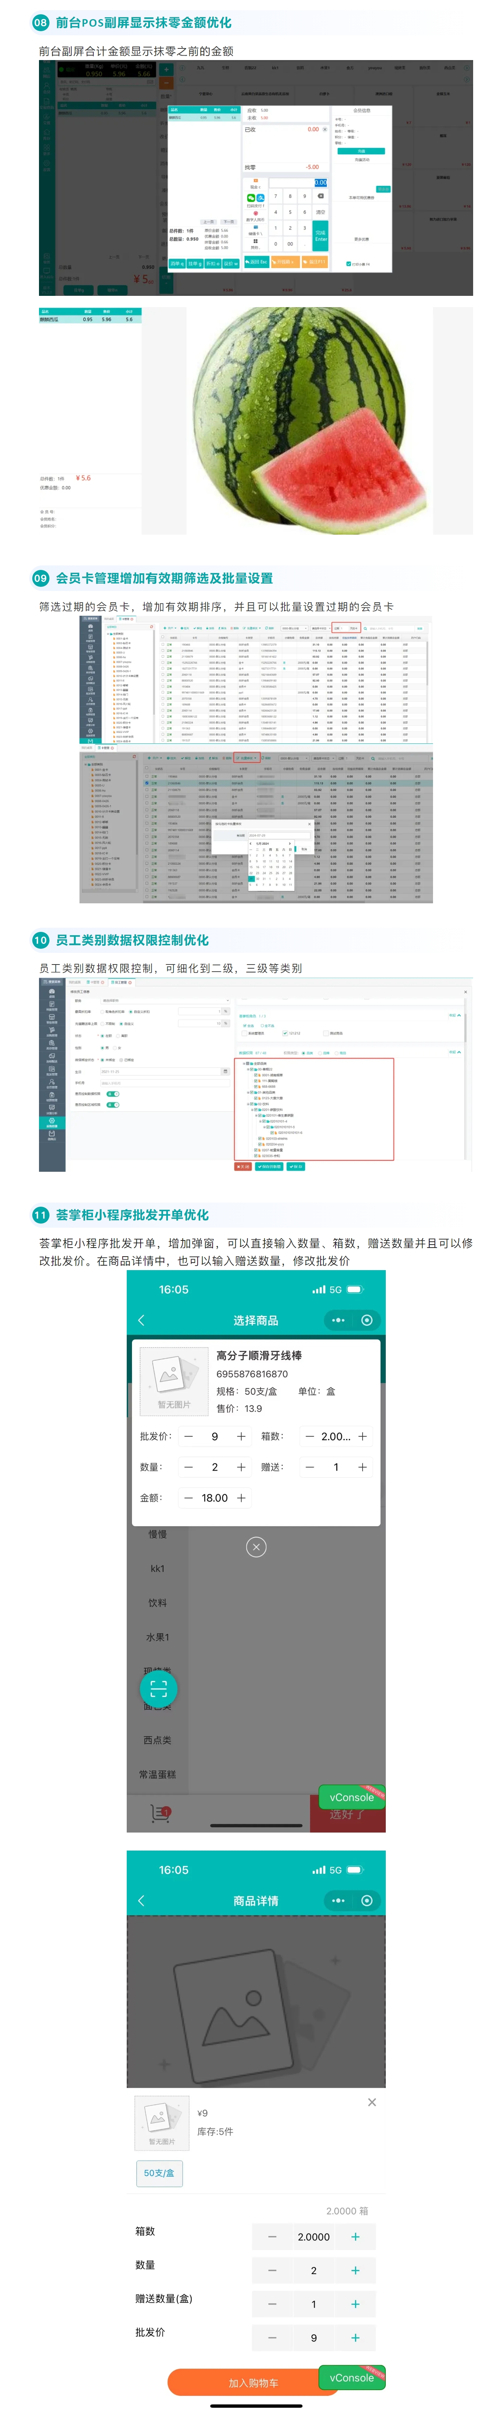Increase 数量 on the 商品详情 sheet
The width and height of the screenshot is (499, 2428).
click(x=355, y=2271)
